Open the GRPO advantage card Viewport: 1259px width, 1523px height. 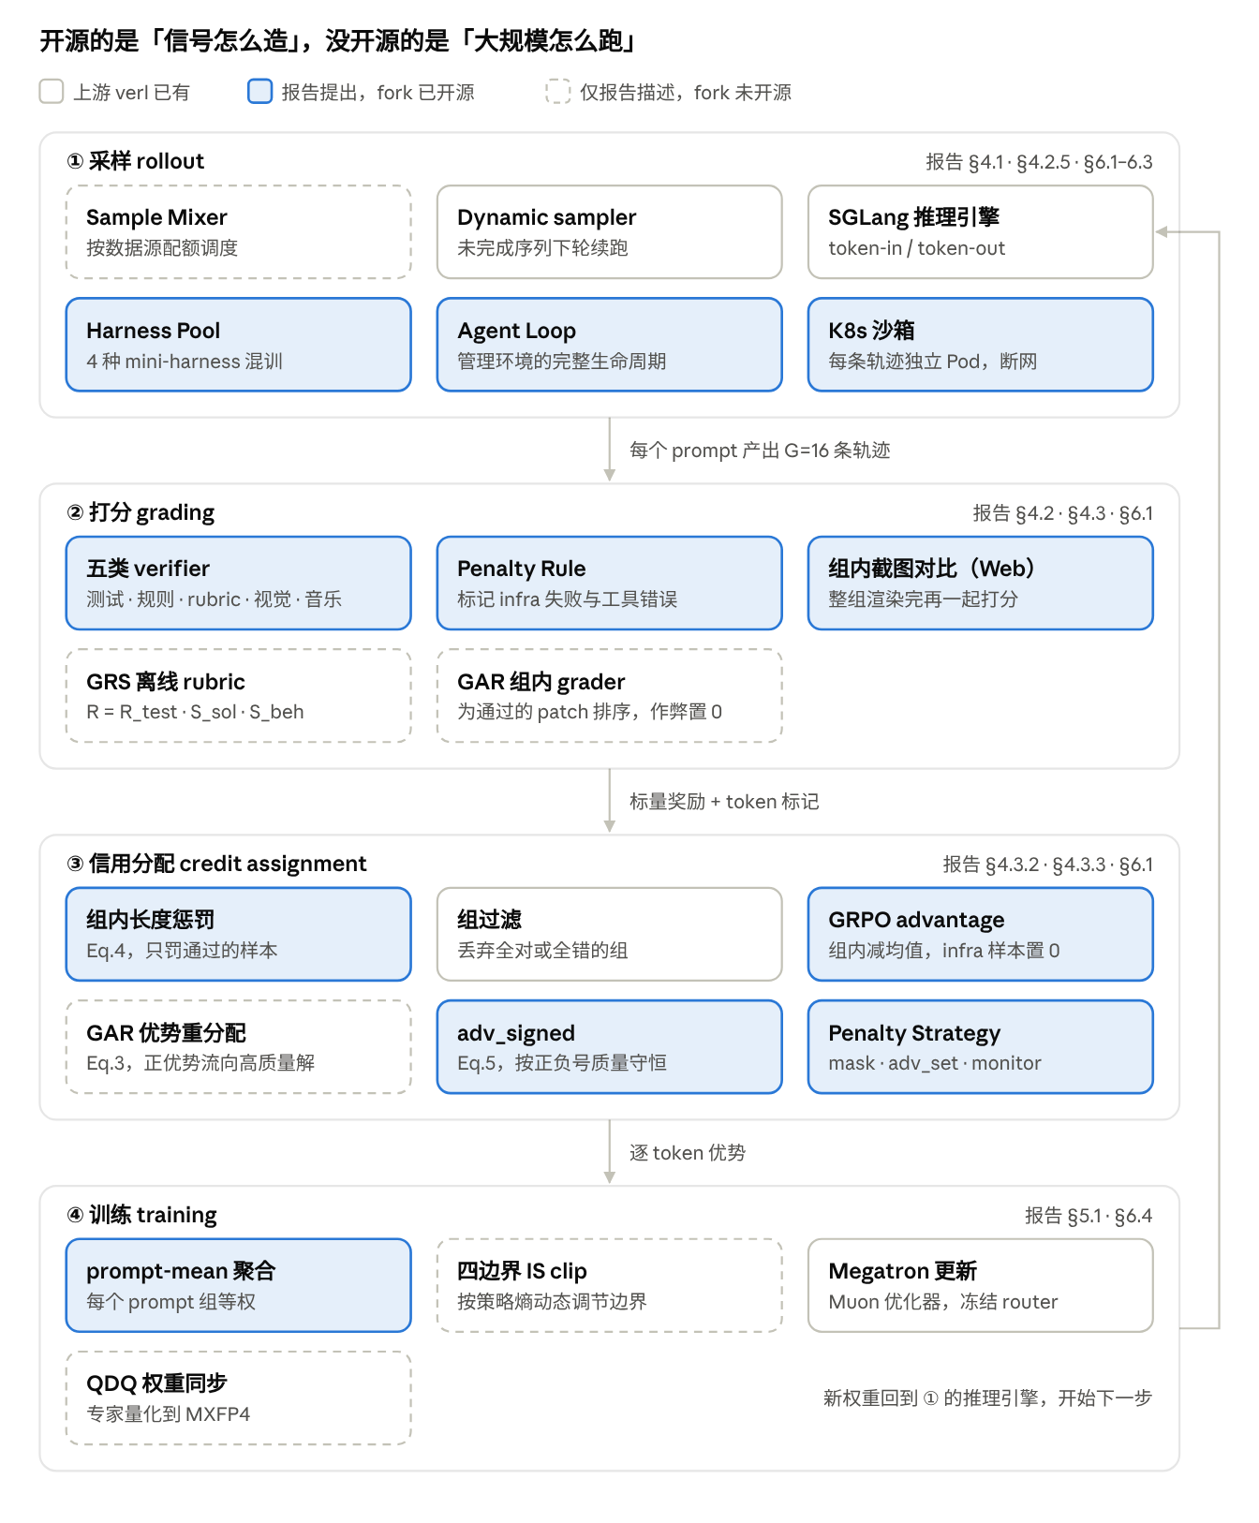[x=981, y=935]
